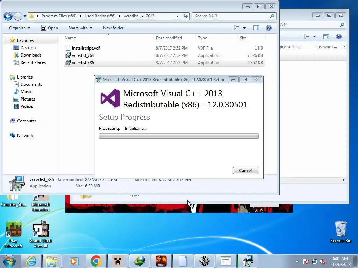Click the setup progress bar

(179, 136)
